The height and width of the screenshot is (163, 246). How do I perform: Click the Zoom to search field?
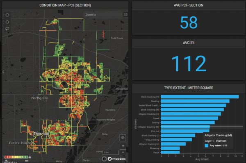tap(103, 15)
